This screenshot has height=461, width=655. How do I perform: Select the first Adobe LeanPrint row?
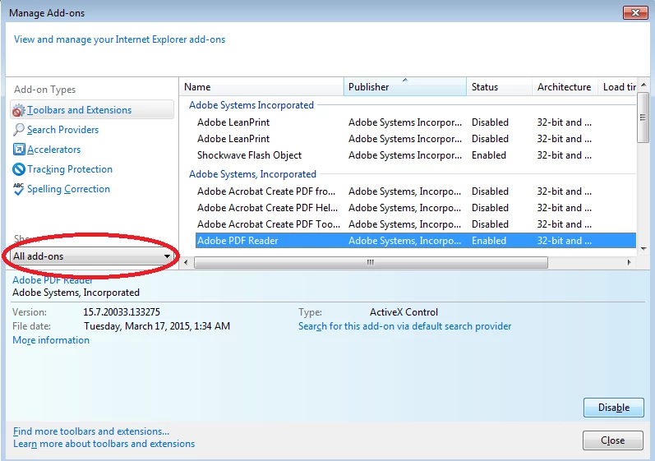[x=416, y=122]
